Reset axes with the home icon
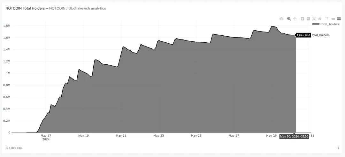This screenshot has width=345, height=157. tap(320, 19)
